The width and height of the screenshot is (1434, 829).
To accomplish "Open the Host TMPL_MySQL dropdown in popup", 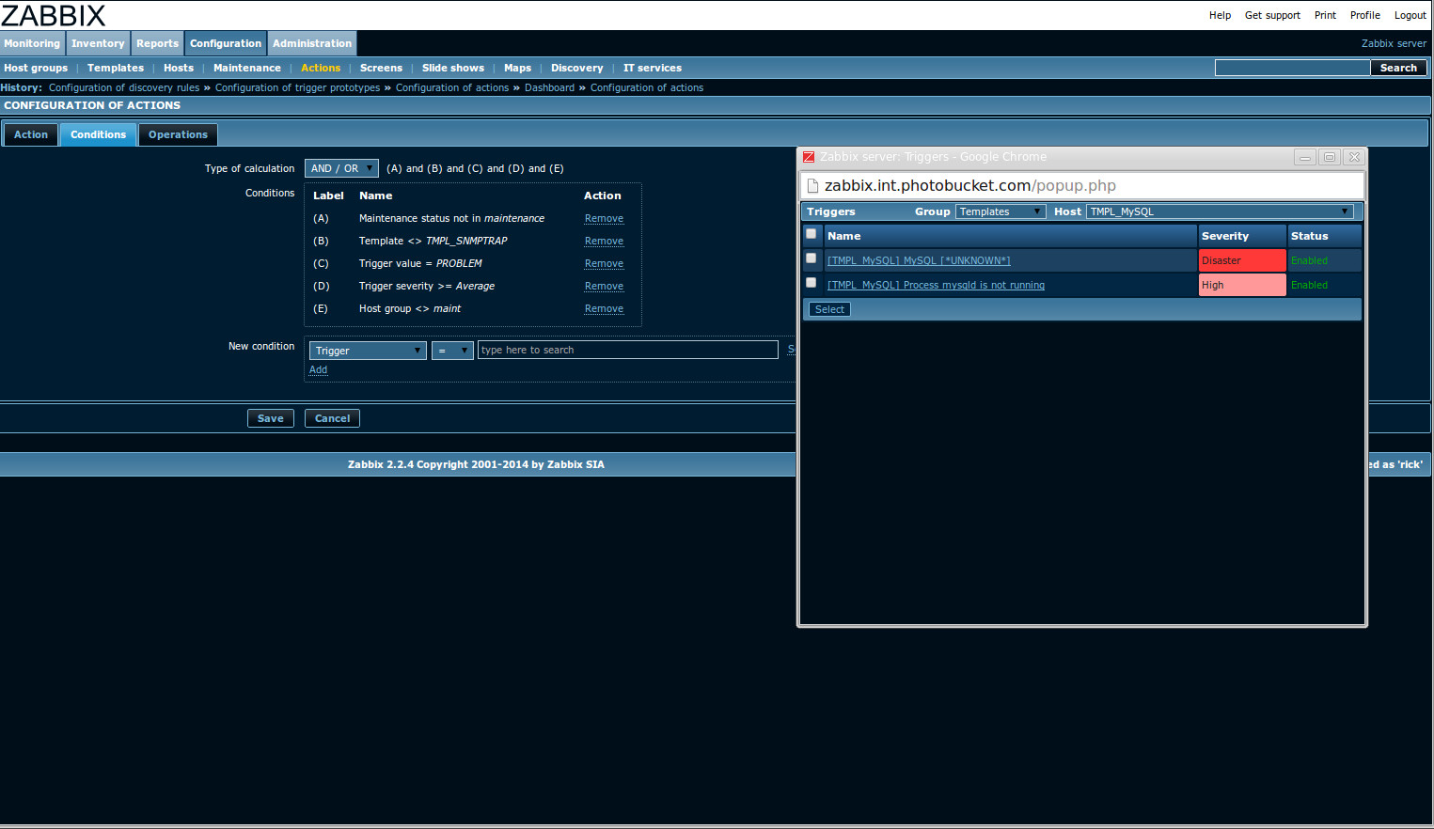I will point(1220,211).
